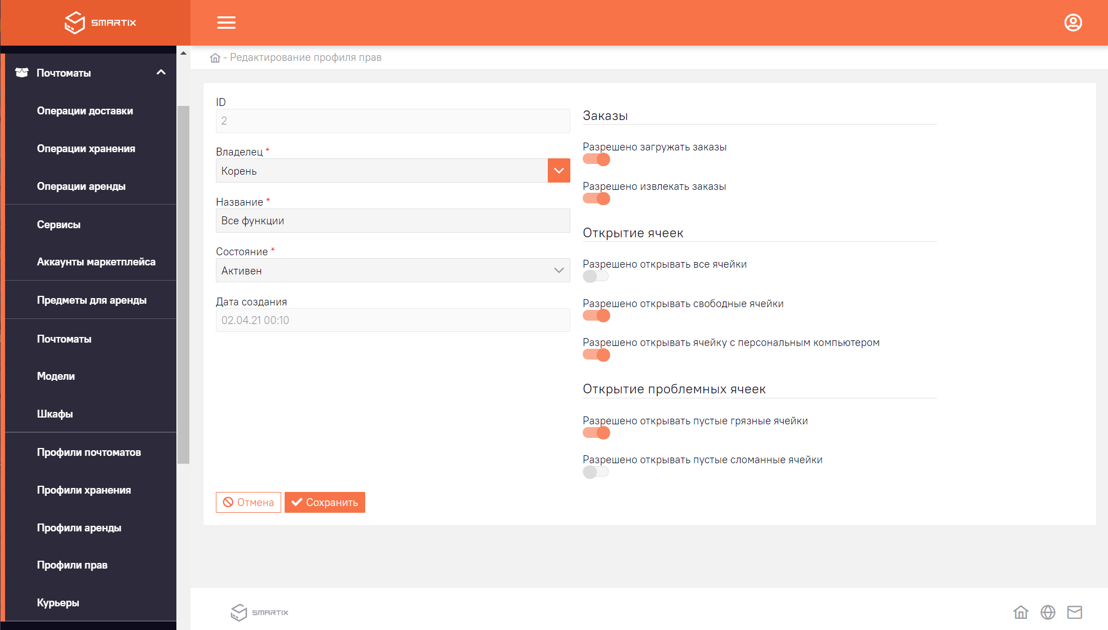The width and height of the screenshot is (1108, 630).
Task: Click the user profile icon
Action: 1073,22
